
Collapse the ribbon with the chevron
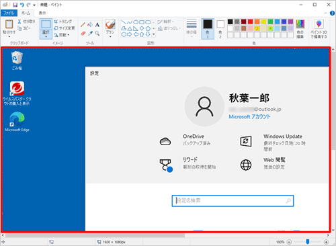[325, 13]
